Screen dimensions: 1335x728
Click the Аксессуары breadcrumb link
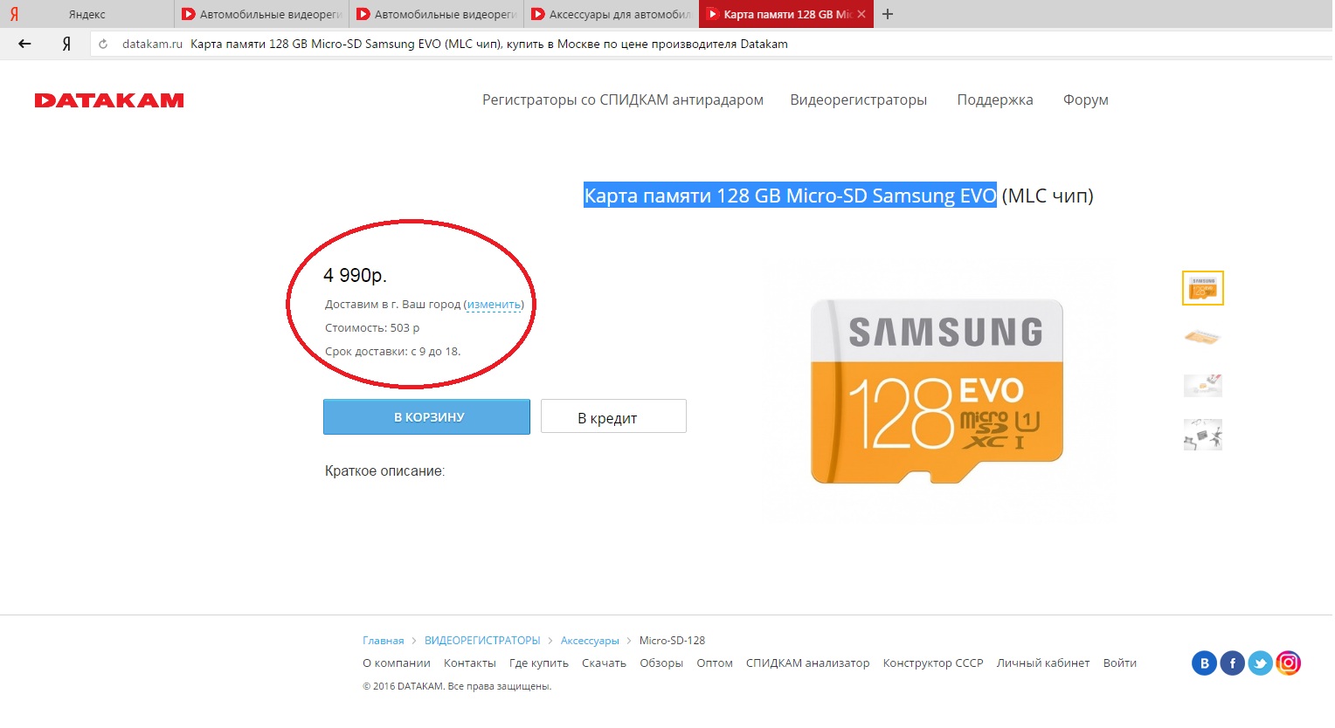pos(590,641)
